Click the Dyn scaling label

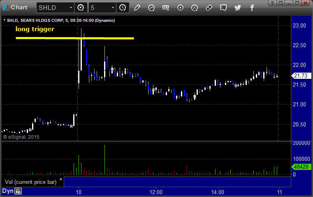point(7,191)
